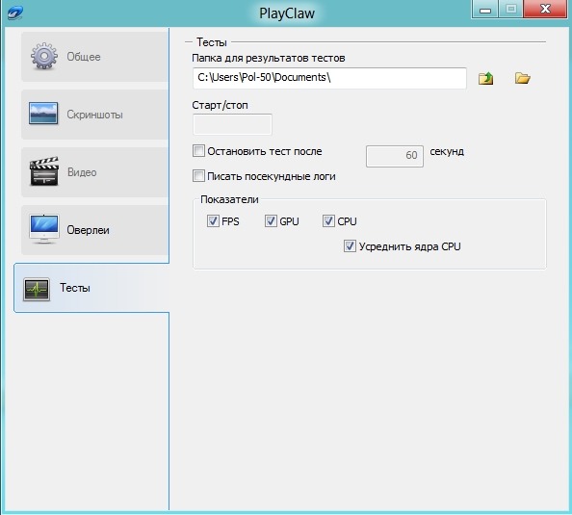Open the Скриншоты tab label

click(94, 115)
